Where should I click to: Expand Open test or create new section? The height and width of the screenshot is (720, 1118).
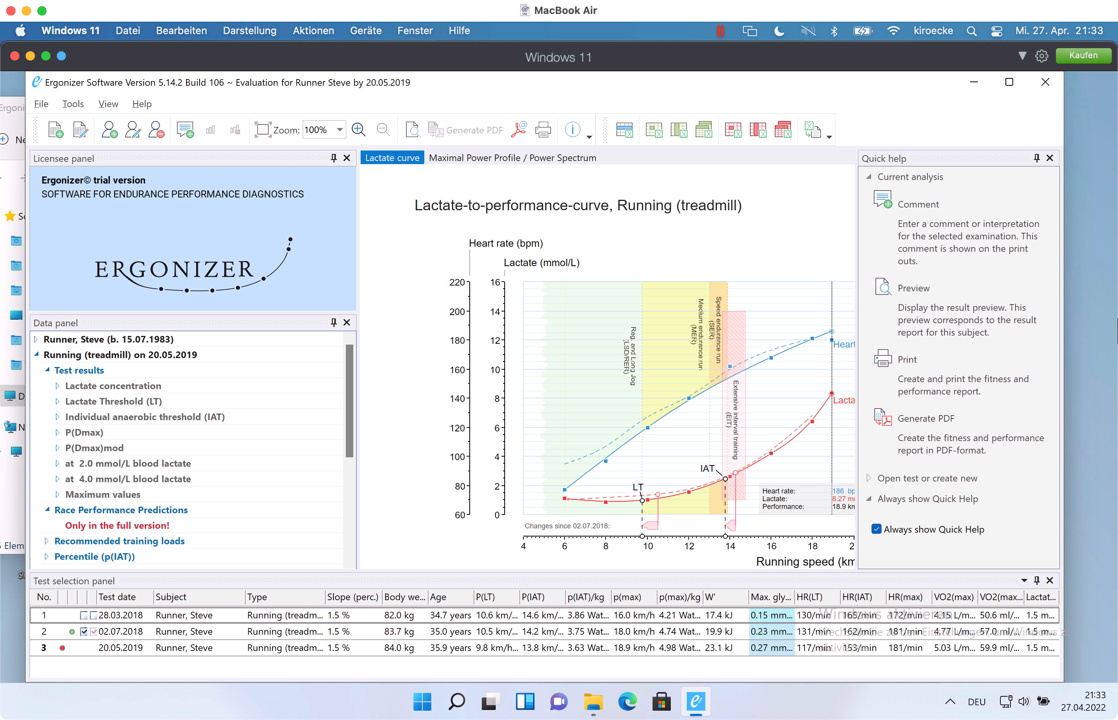tap(869, 478)
